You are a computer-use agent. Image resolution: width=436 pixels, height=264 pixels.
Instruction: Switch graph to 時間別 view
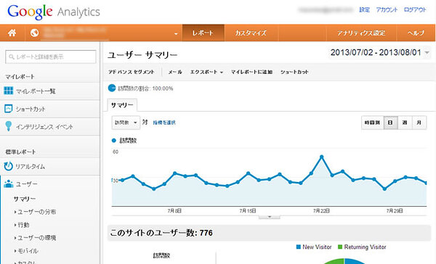372,123
